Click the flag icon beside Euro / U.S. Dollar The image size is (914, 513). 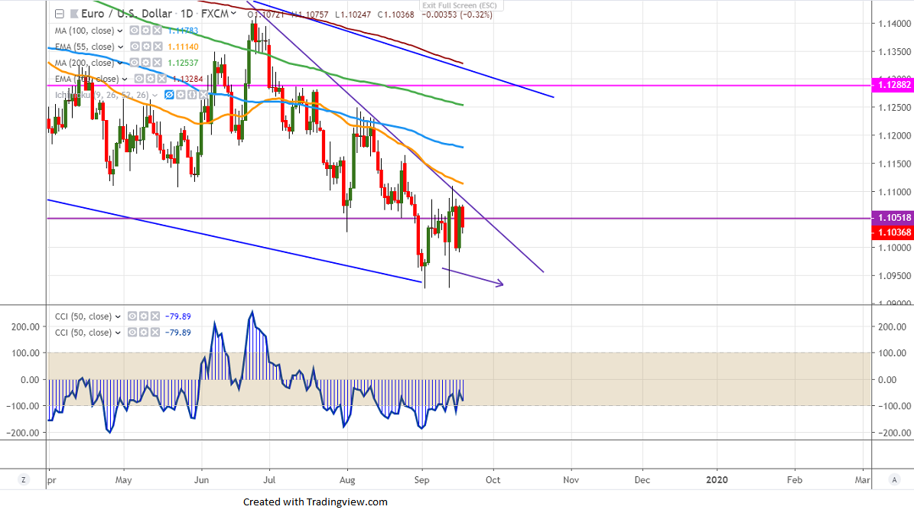pos(73,14)
